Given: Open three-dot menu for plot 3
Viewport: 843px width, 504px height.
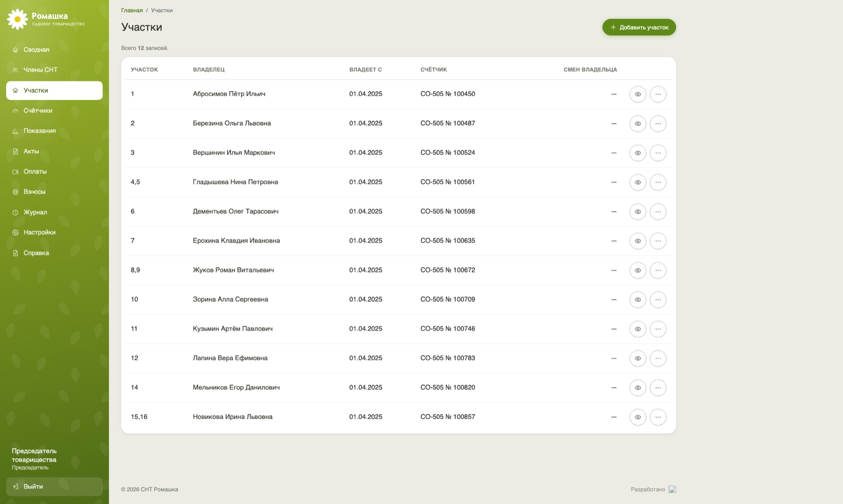Looking at the screenshot, I should pyautogui.click(x=658, y=153).
